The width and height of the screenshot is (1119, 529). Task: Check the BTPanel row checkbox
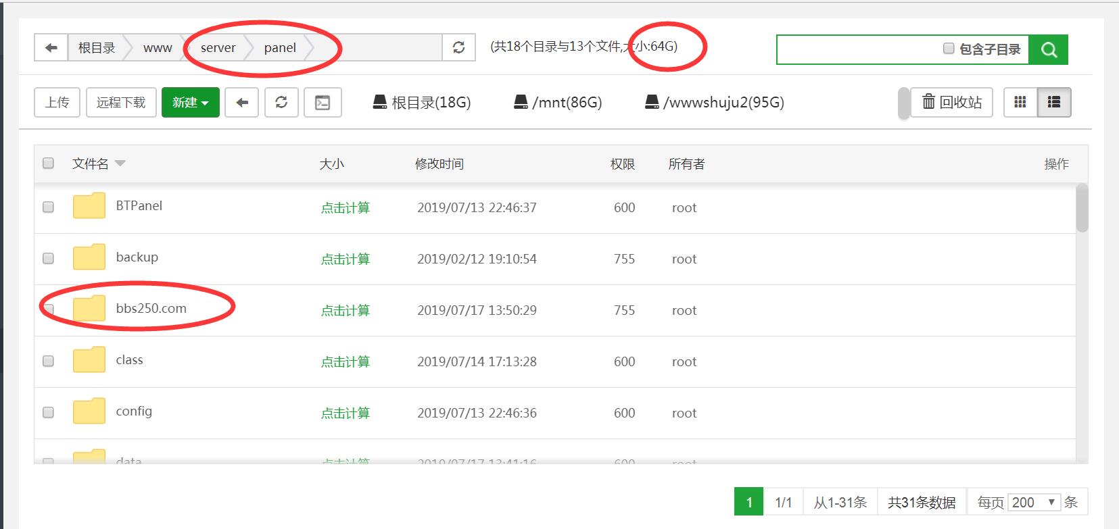[48, 207]
